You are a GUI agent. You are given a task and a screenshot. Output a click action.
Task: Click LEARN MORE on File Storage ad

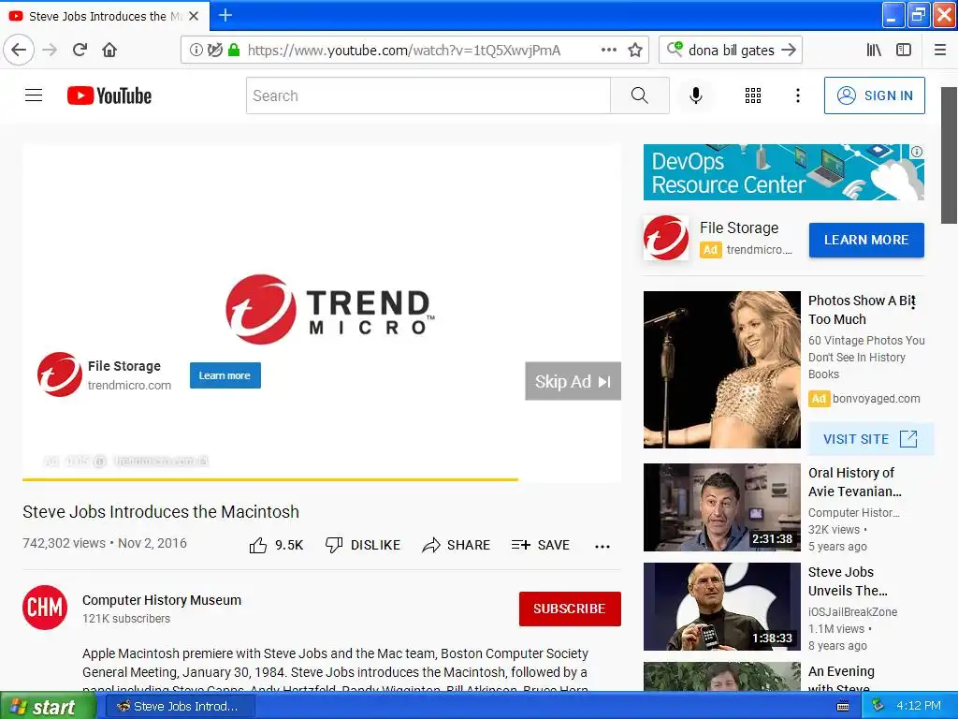point(866,240)
